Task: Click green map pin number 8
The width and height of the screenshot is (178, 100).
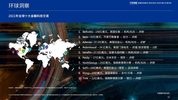Action: click(x=23, y=51)
